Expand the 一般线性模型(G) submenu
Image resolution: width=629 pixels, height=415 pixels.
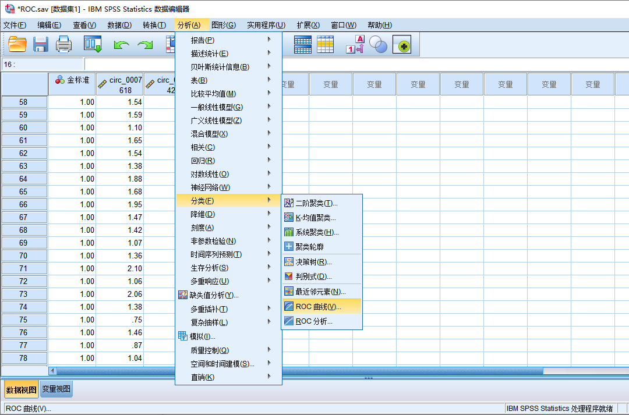[x=229, y=107]
